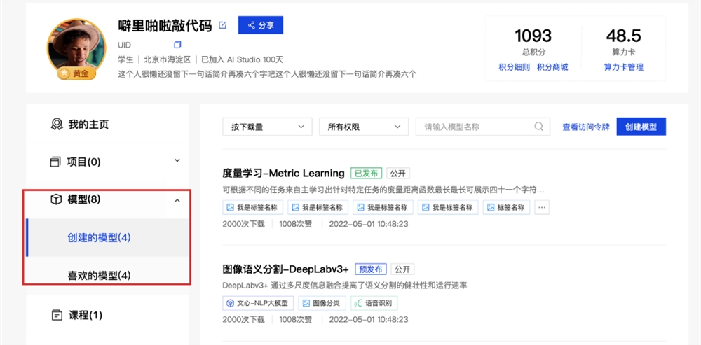
Task: Click the edit nickname pencil icon
Action: (x=223, y=26)
